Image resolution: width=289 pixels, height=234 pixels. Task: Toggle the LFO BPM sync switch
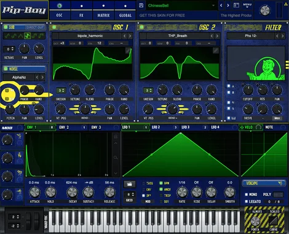(x=161, y=183)
